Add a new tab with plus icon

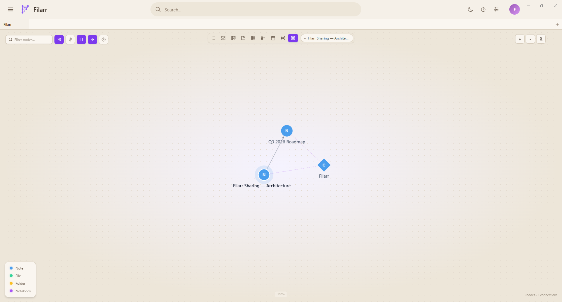click(557, 24)
